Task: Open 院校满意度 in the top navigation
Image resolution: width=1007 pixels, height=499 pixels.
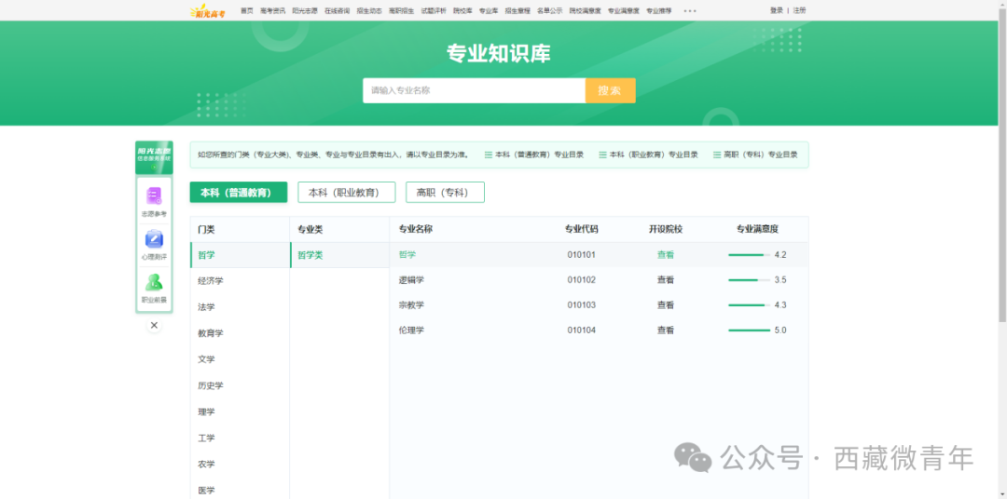Action: click(x=585, y=11)
